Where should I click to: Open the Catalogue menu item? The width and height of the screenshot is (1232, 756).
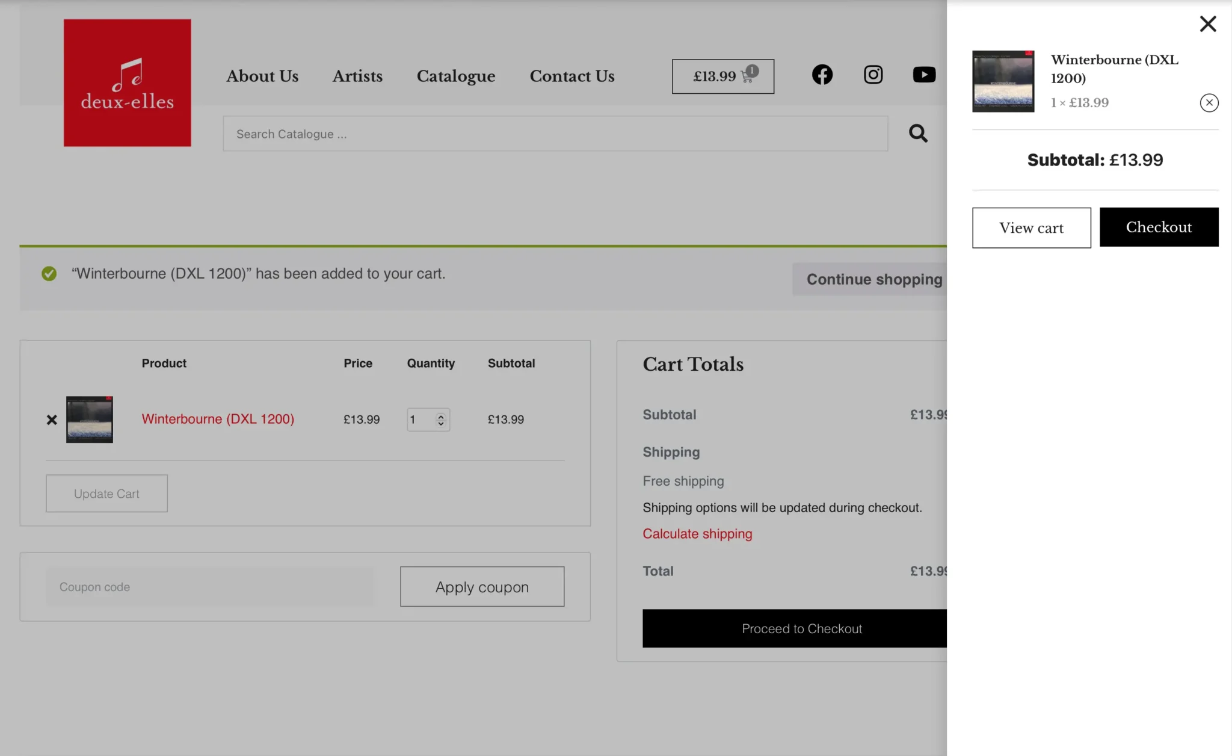point(456,76)
